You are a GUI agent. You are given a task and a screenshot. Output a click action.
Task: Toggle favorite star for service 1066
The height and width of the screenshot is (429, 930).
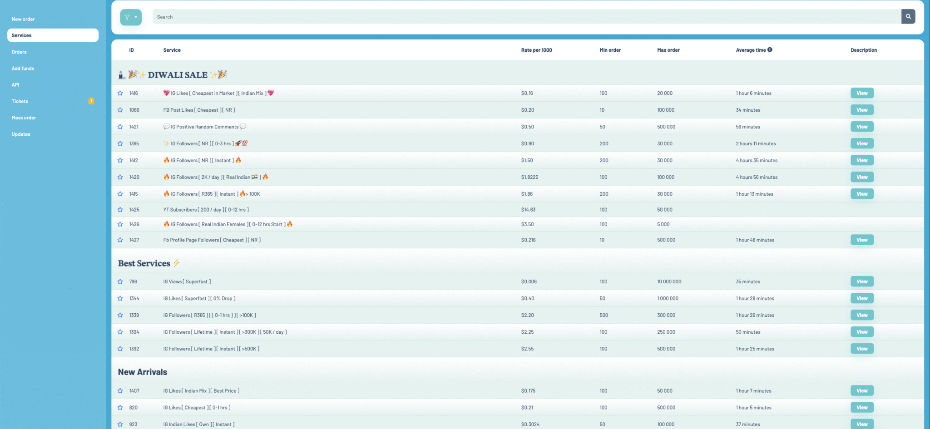pos(120,110)
